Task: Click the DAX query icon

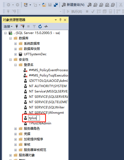Action: point(113,5)
